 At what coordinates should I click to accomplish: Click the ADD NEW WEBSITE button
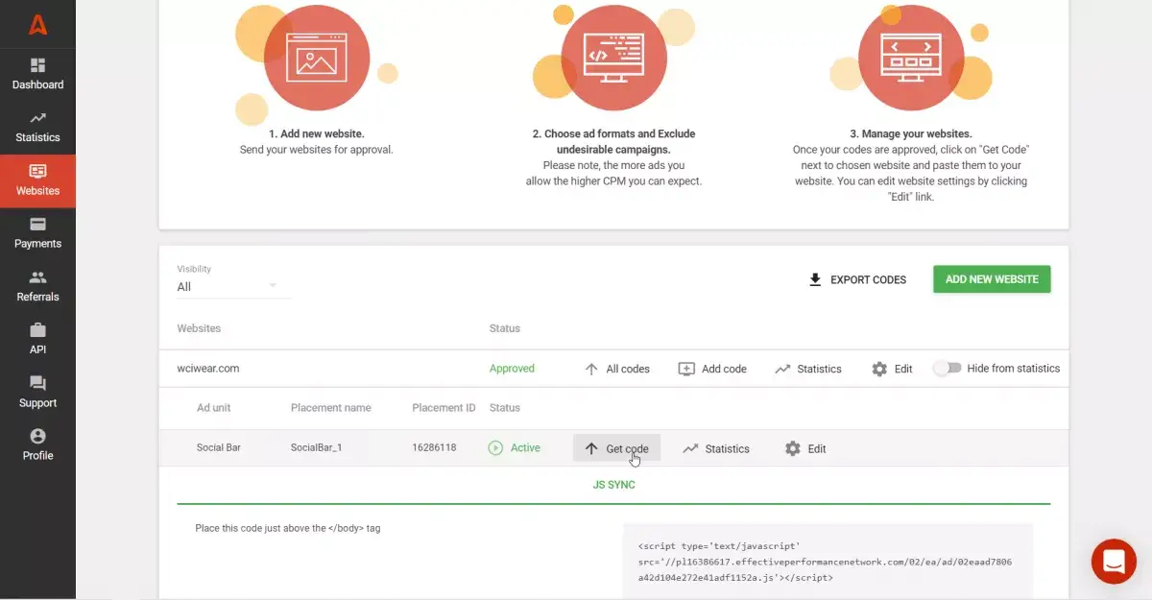(x=992, y=279)
